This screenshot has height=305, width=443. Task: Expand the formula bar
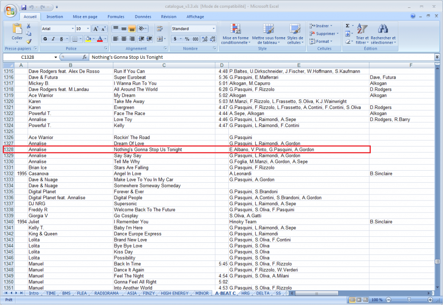(x=437, y=57)
